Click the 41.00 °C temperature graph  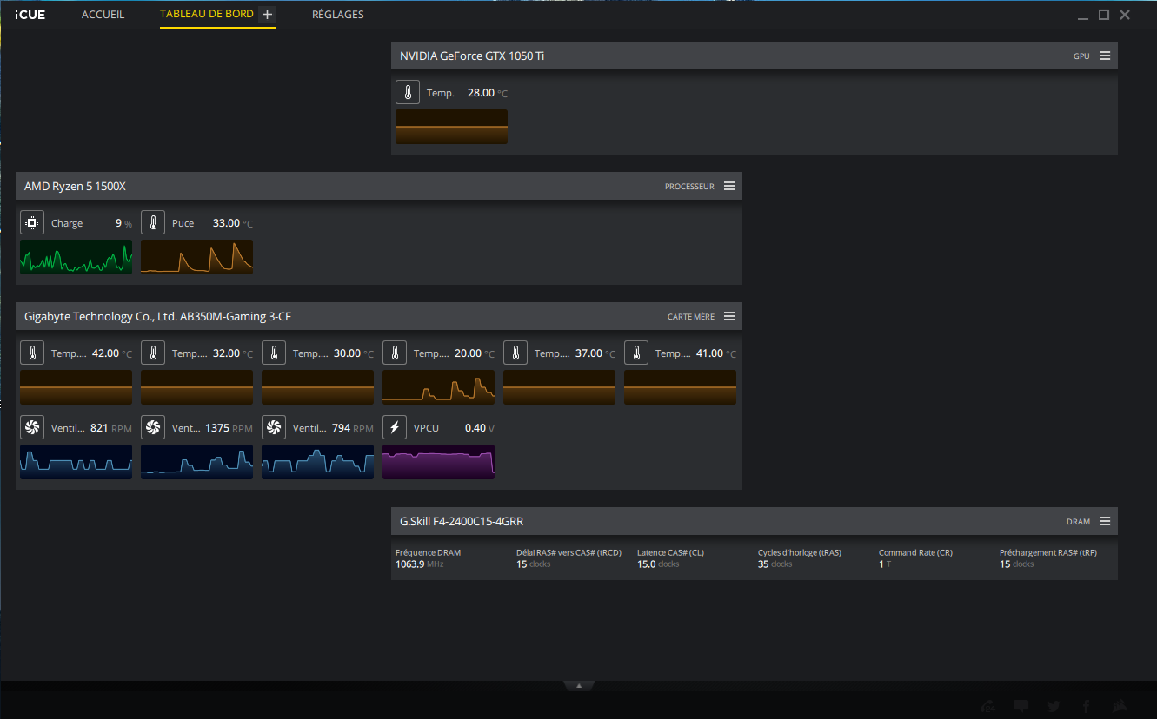[680, 387]
